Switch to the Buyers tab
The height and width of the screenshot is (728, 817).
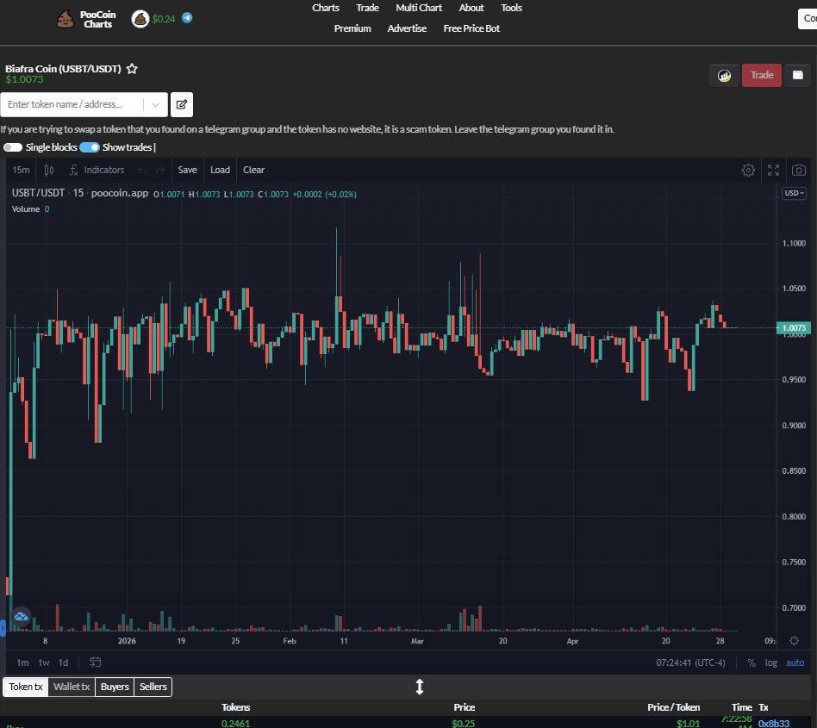coord(115,687)
